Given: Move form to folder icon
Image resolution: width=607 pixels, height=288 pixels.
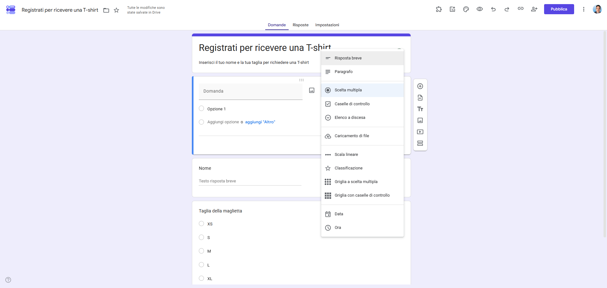Looking at the screenshot, I should point(106,10).
